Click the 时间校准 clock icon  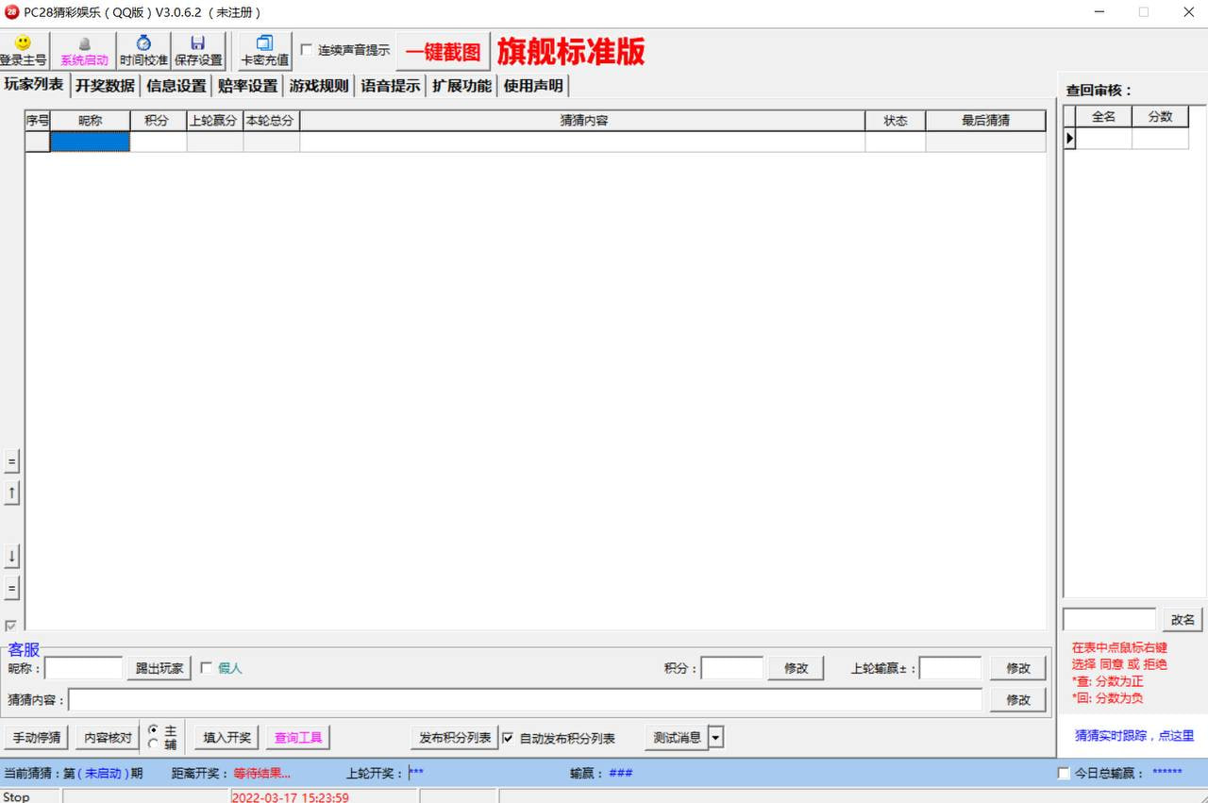[143, 43]
